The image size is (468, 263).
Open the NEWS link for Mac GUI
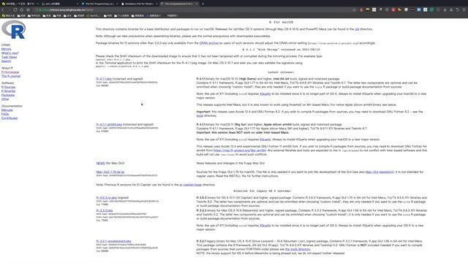click(x=101, y=163)
